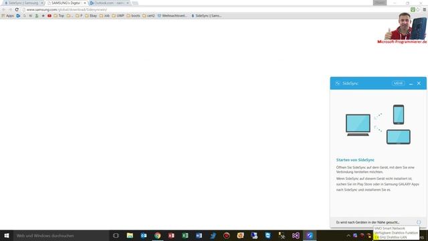
Task: Close the SAMSUNG's Digital tab
Action: click(85, 3)
